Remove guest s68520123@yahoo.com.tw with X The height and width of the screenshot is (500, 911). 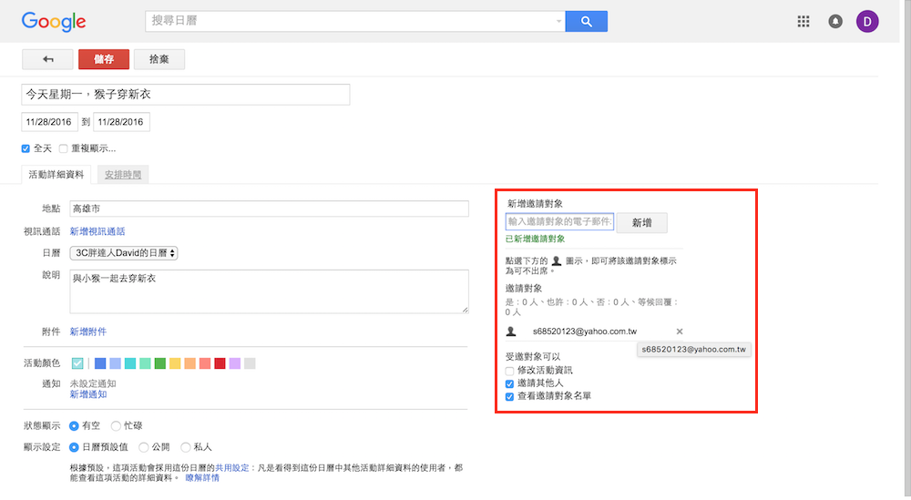coord(680,332)
